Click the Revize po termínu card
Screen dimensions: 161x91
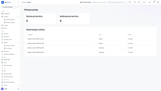point(40,19)
